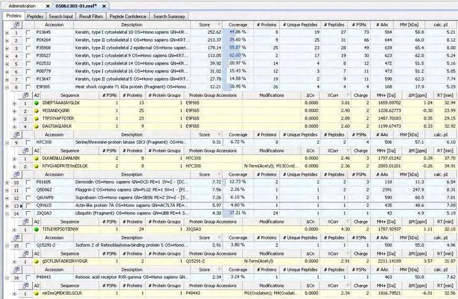This screenshot has height=299, width=458.
Task: Switch to the Peptides tab
Action: coord(35,16)
